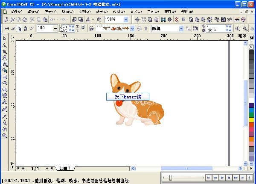256x184 pixels.
Task: Click the Stop button in tutorial player
Action: [x=229, y=178]
